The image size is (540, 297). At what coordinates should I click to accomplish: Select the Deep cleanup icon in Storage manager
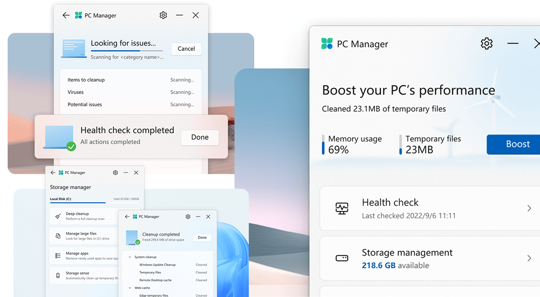click(x=57, y=216)
